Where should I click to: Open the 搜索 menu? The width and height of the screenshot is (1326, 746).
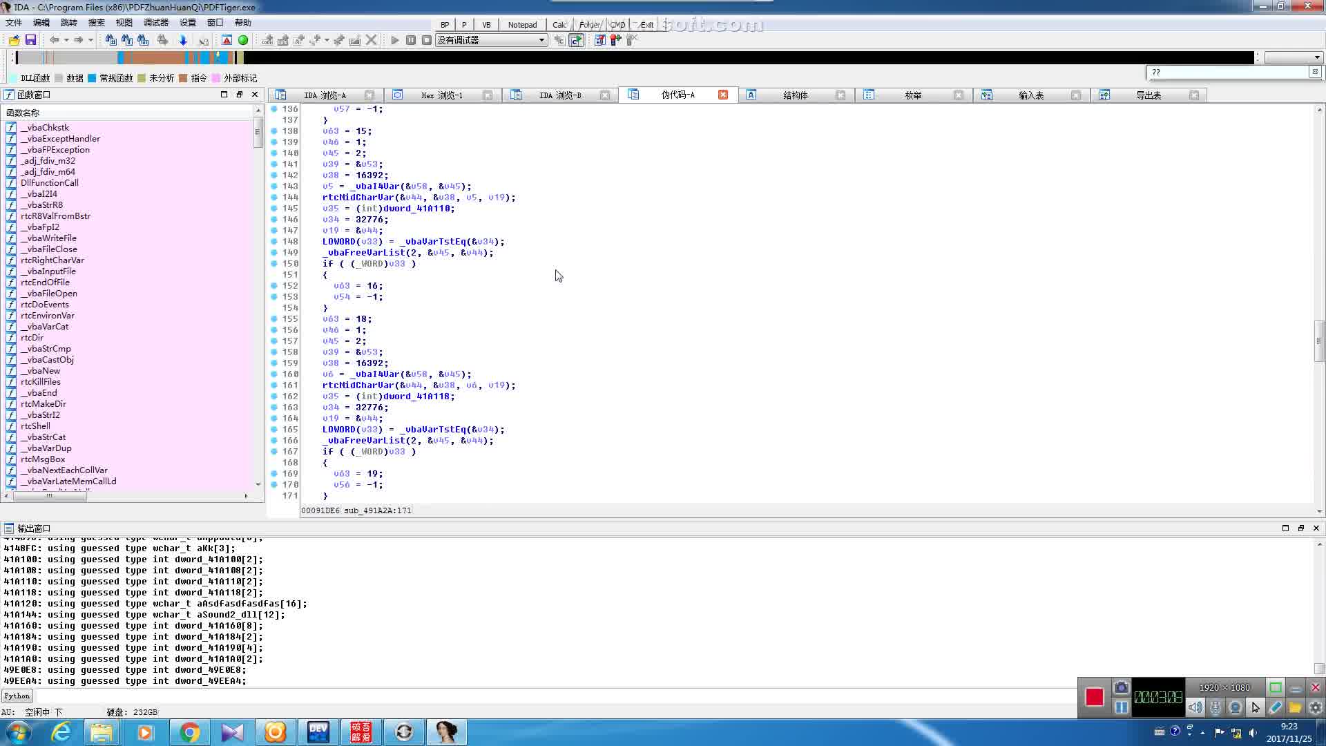(96, 23)
